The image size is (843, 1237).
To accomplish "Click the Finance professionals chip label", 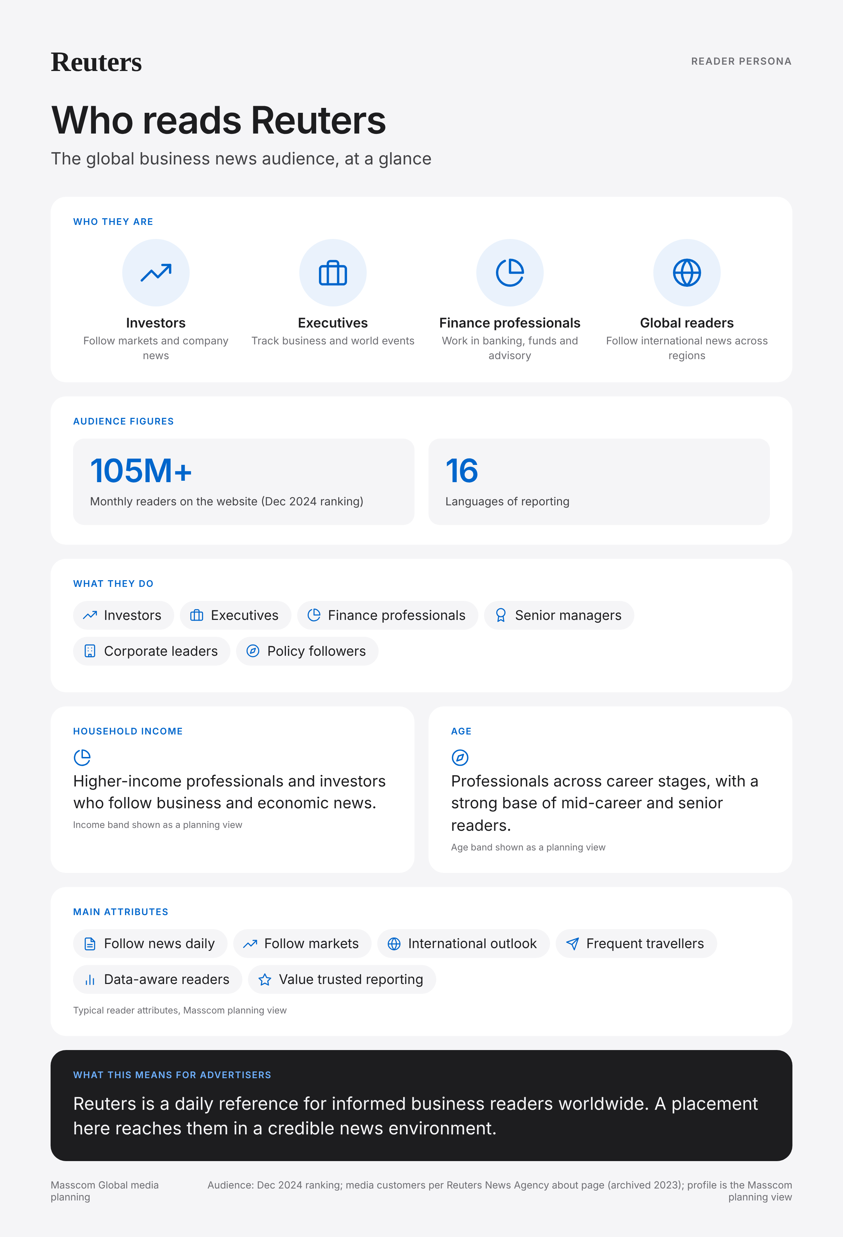I will (397, 615).
